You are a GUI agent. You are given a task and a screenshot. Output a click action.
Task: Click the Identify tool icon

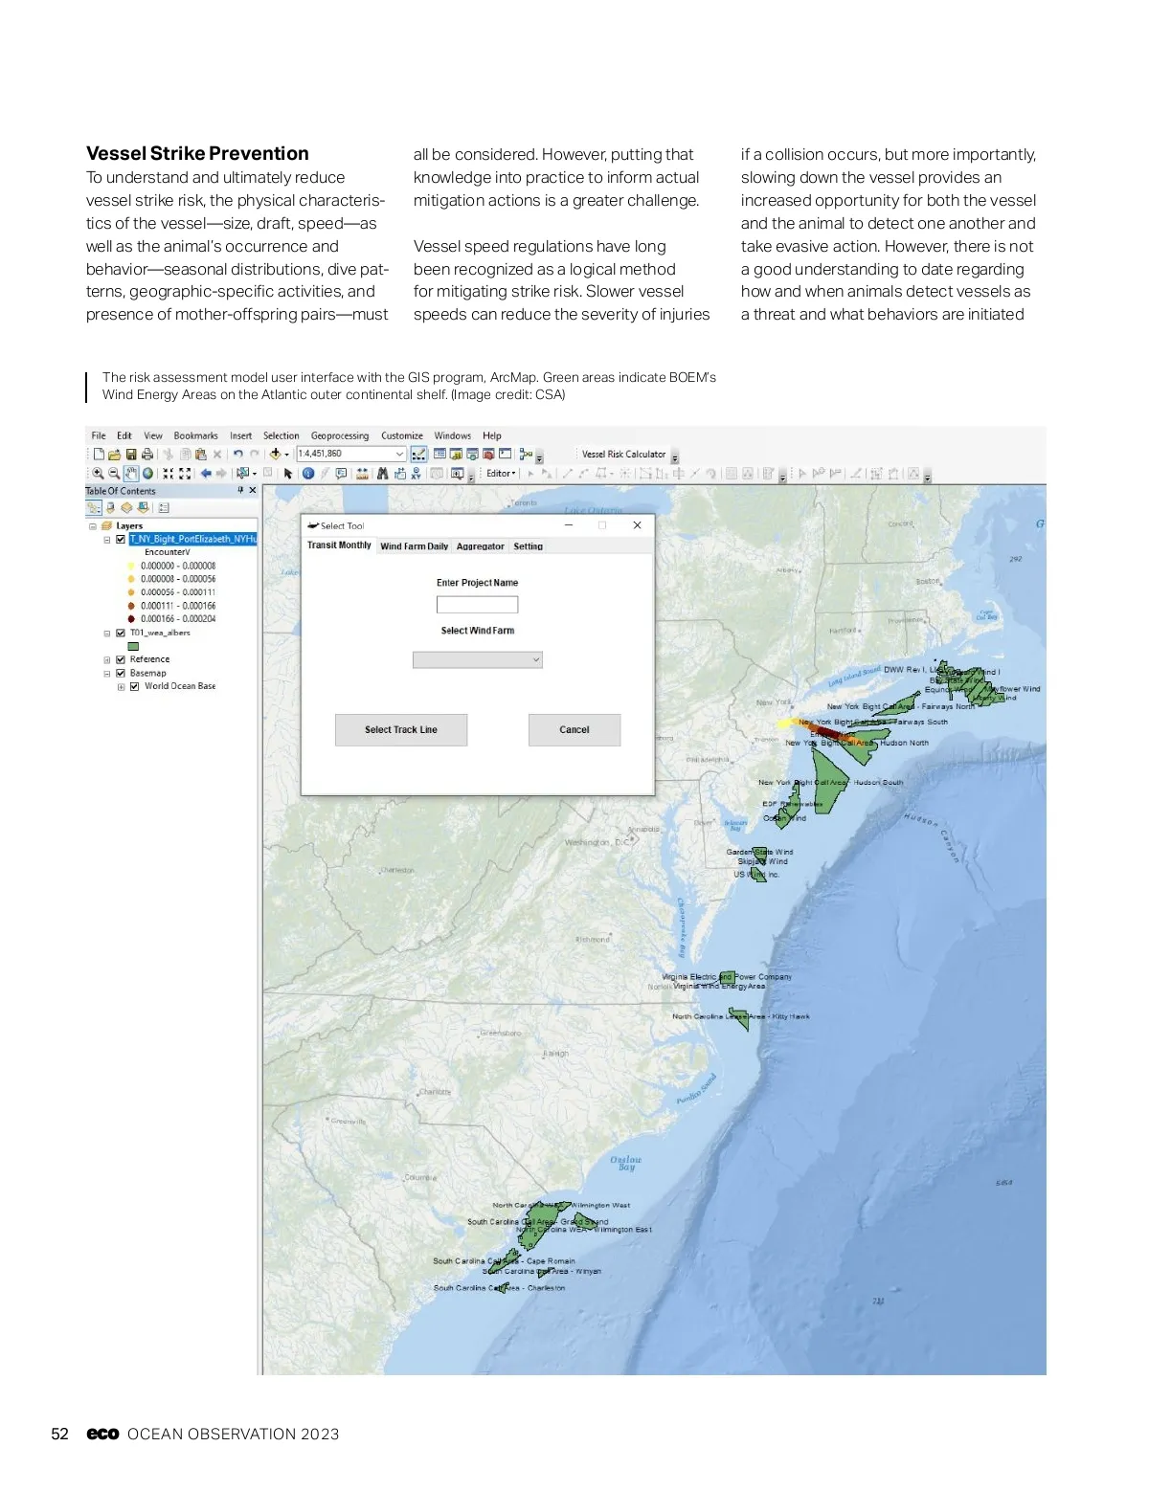(x=308, y=474)
